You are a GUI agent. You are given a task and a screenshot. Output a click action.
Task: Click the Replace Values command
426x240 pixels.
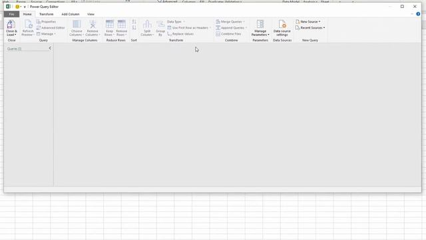coord(180,34)
